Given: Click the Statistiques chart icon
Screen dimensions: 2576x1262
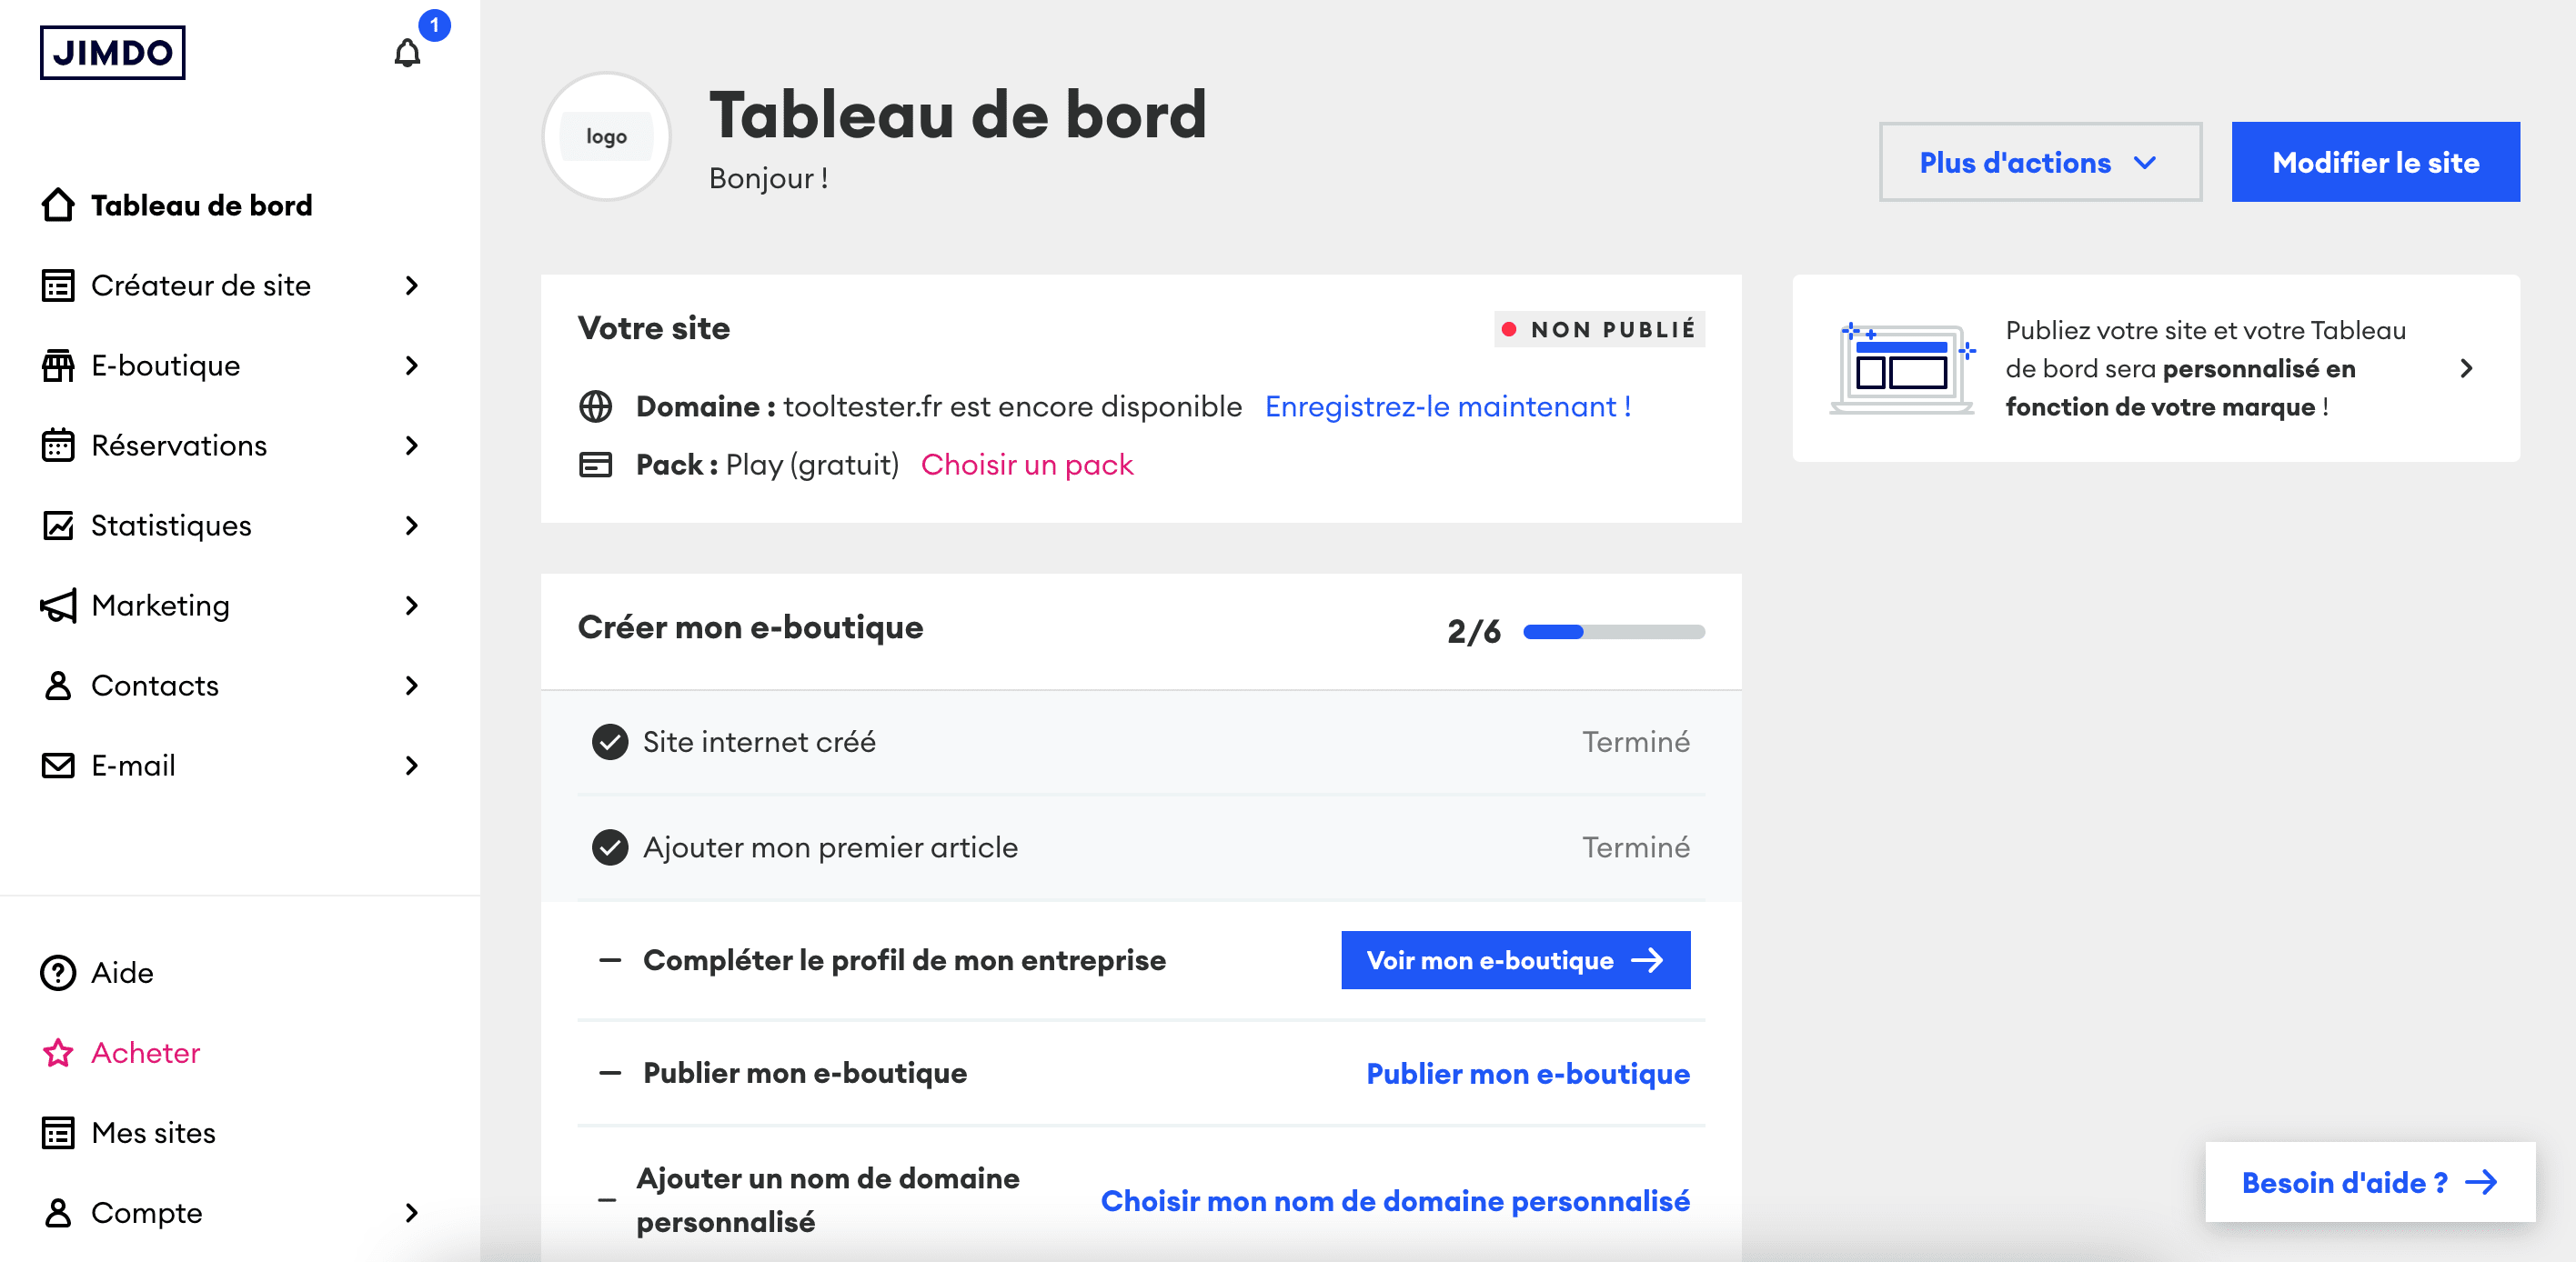Looking at the screenshot, I should coord(58,526).
